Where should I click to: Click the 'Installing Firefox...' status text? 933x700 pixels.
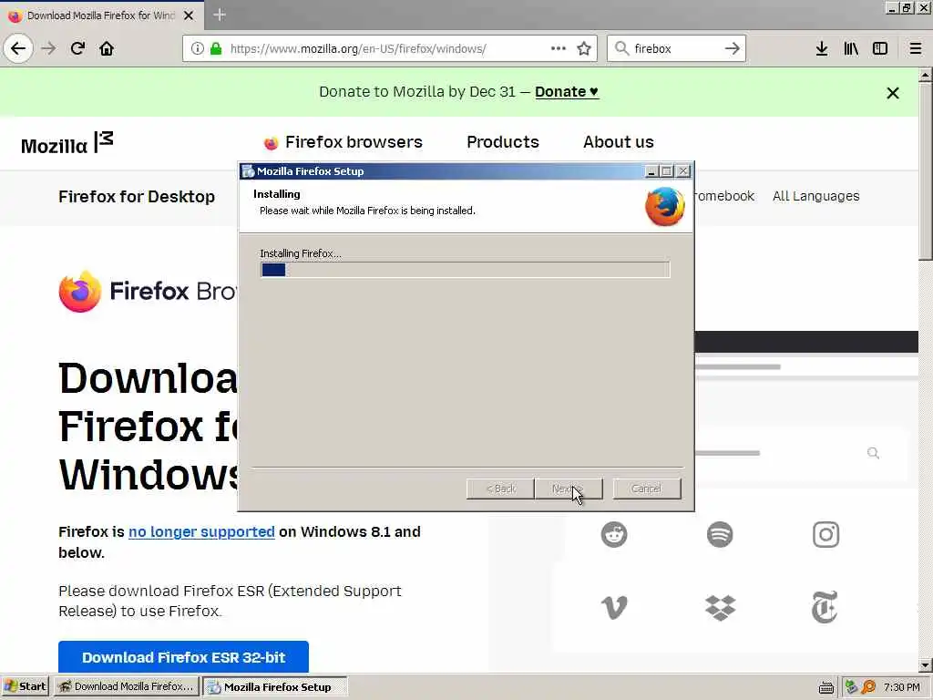pyautogui.click(x=301, y=253)
